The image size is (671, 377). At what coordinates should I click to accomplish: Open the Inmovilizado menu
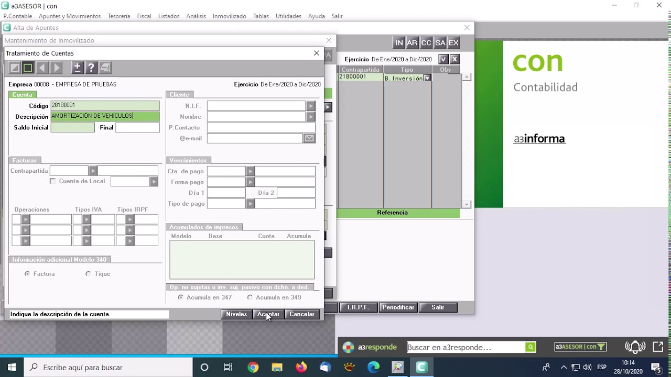[230, 16]
